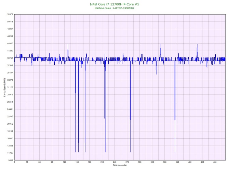Click the y-axis value 3974.3
229x171 pixels.
(x=10, y=58)
